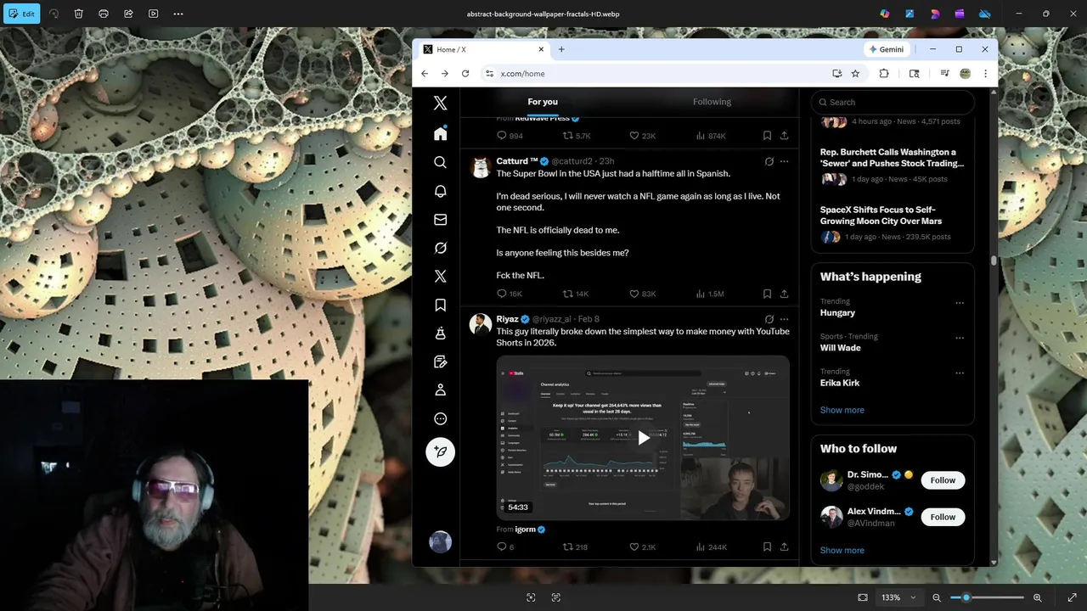Viewport: 1087px width, 611px height.
Task: Open Clipchamp icon in Photos title bar
Action: click(x=960, y=14)
